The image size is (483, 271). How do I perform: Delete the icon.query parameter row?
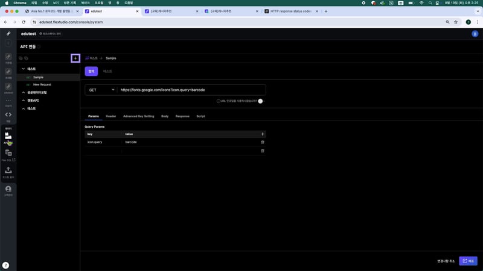[x=262, y=142]
